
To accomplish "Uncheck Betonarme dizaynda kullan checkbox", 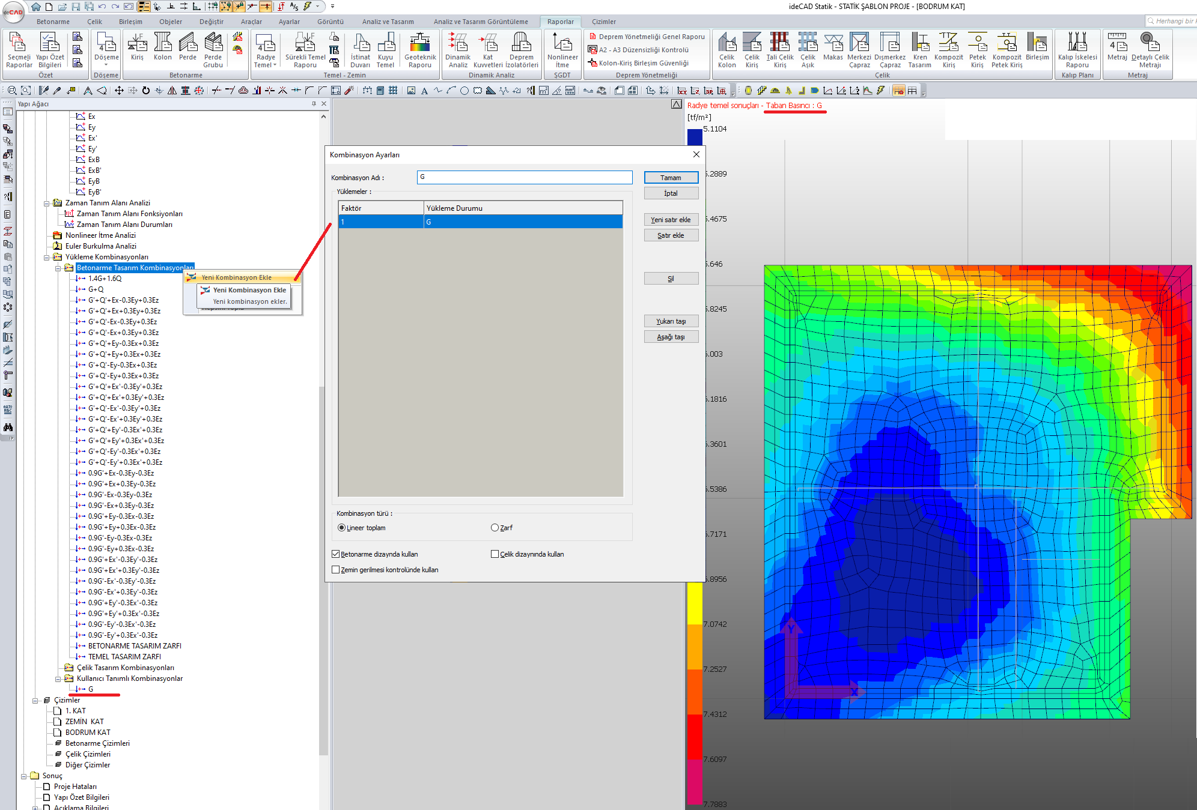I will [x=336, y=554].
